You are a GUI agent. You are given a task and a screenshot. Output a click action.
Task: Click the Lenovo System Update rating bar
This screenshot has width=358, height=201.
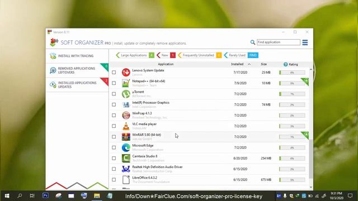pos(292,73)
